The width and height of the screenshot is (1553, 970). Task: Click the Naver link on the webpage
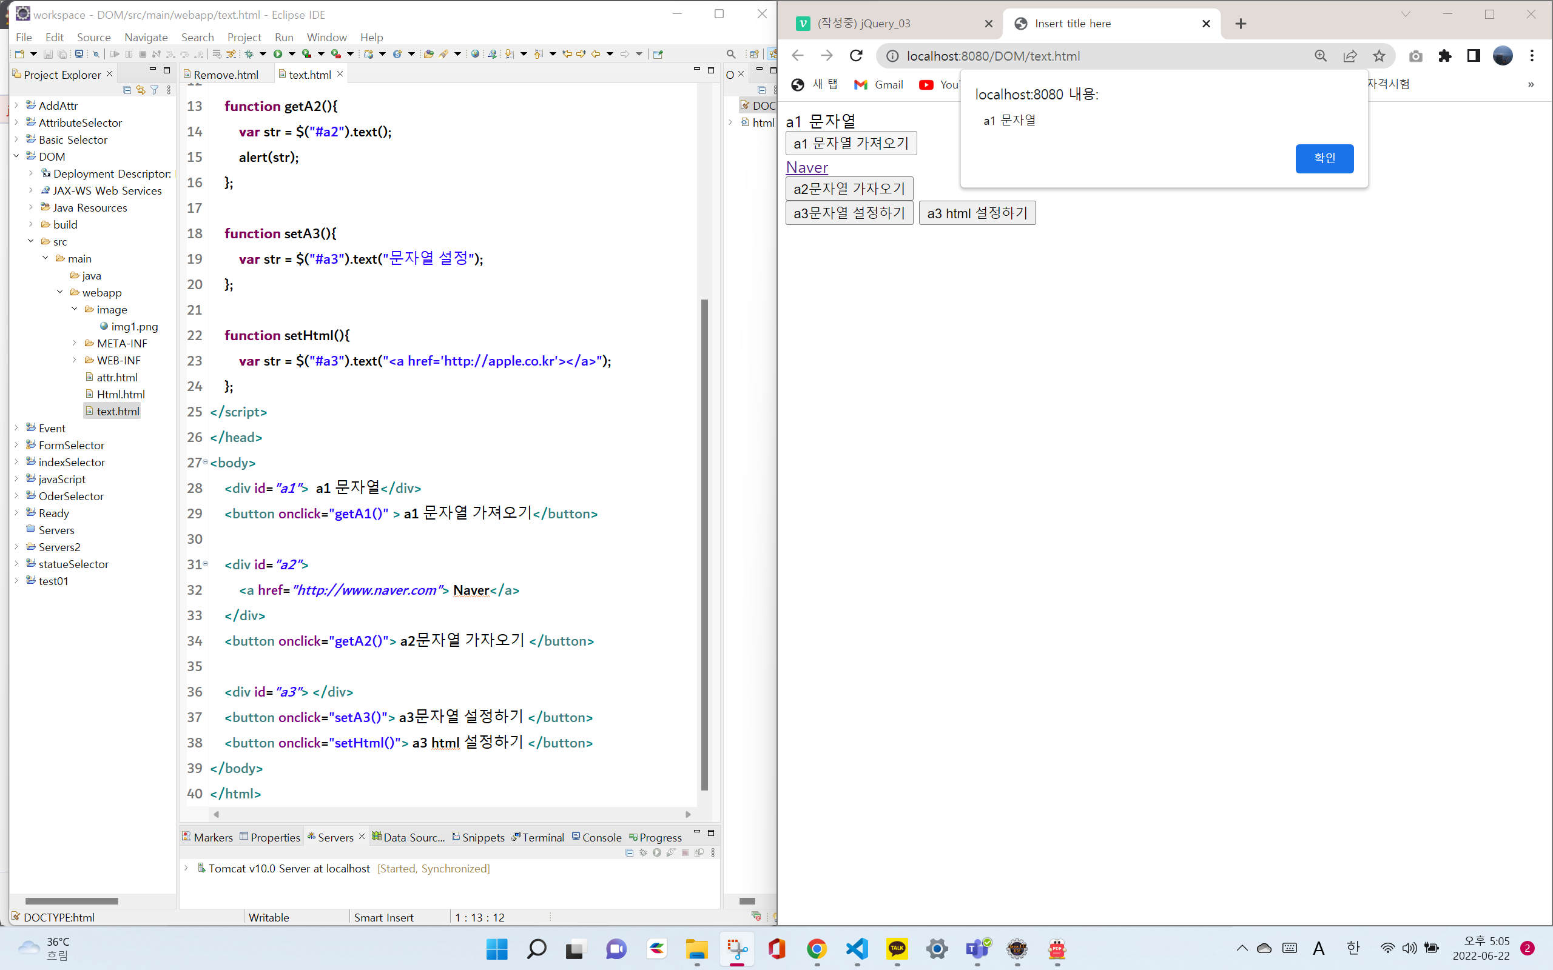[x=807, y=167]
